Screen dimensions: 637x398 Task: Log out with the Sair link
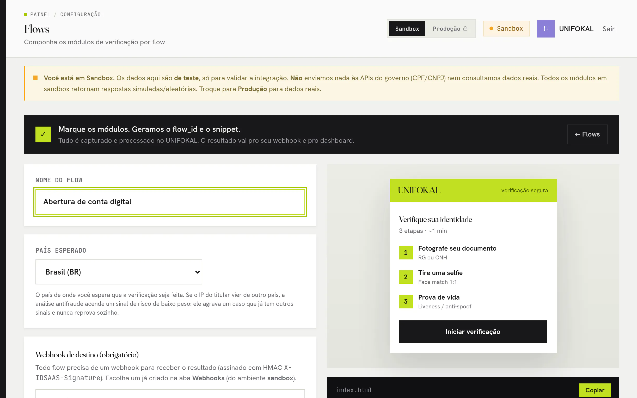click(608, 29)
